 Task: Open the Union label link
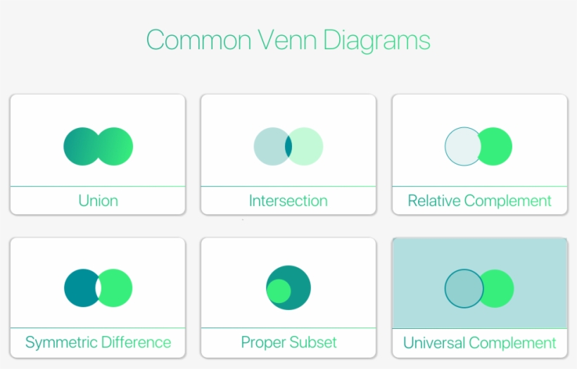98,201
